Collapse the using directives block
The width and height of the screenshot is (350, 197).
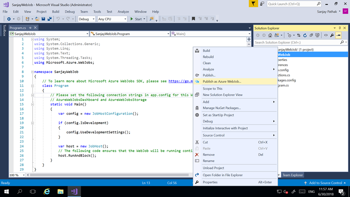coord(33,39)
